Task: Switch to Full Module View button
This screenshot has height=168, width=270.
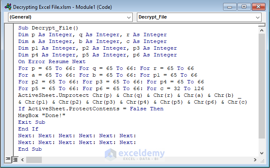Action: click(x=15, y=160)
